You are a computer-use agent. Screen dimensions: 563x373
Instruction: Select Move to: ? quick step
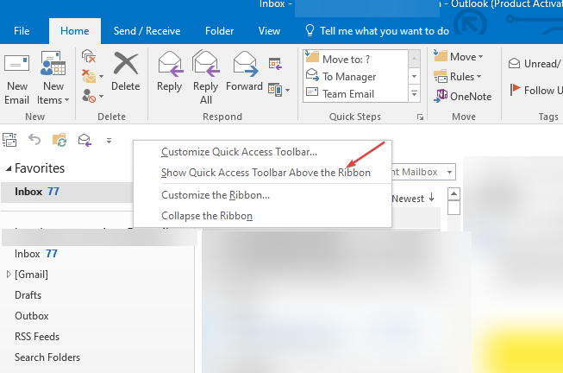[355, 59]
